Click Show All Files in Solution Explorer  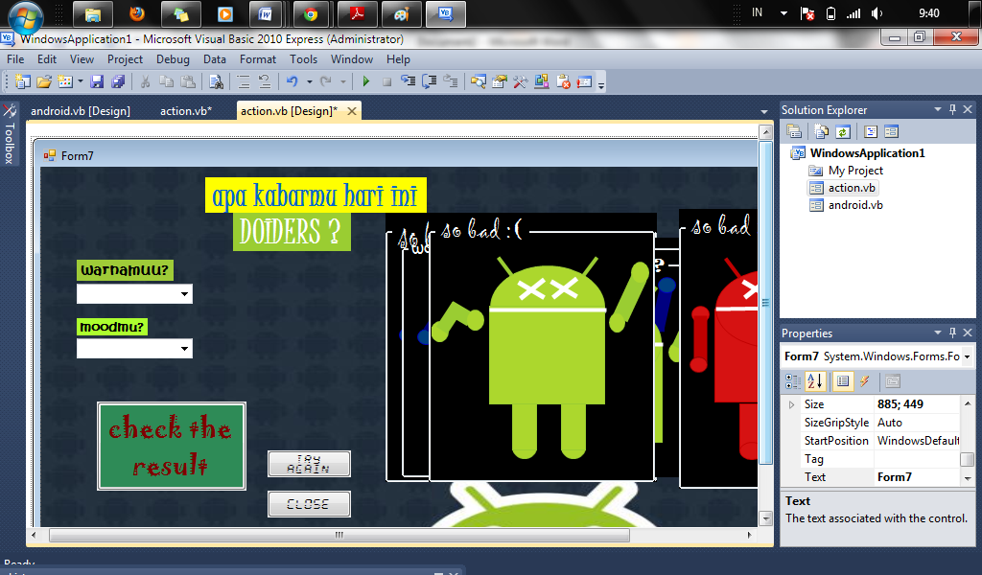[x=821, y=131]
